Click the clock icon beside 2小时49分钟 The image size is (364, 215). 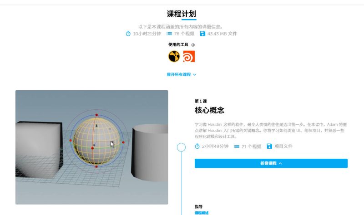[197, 146]
